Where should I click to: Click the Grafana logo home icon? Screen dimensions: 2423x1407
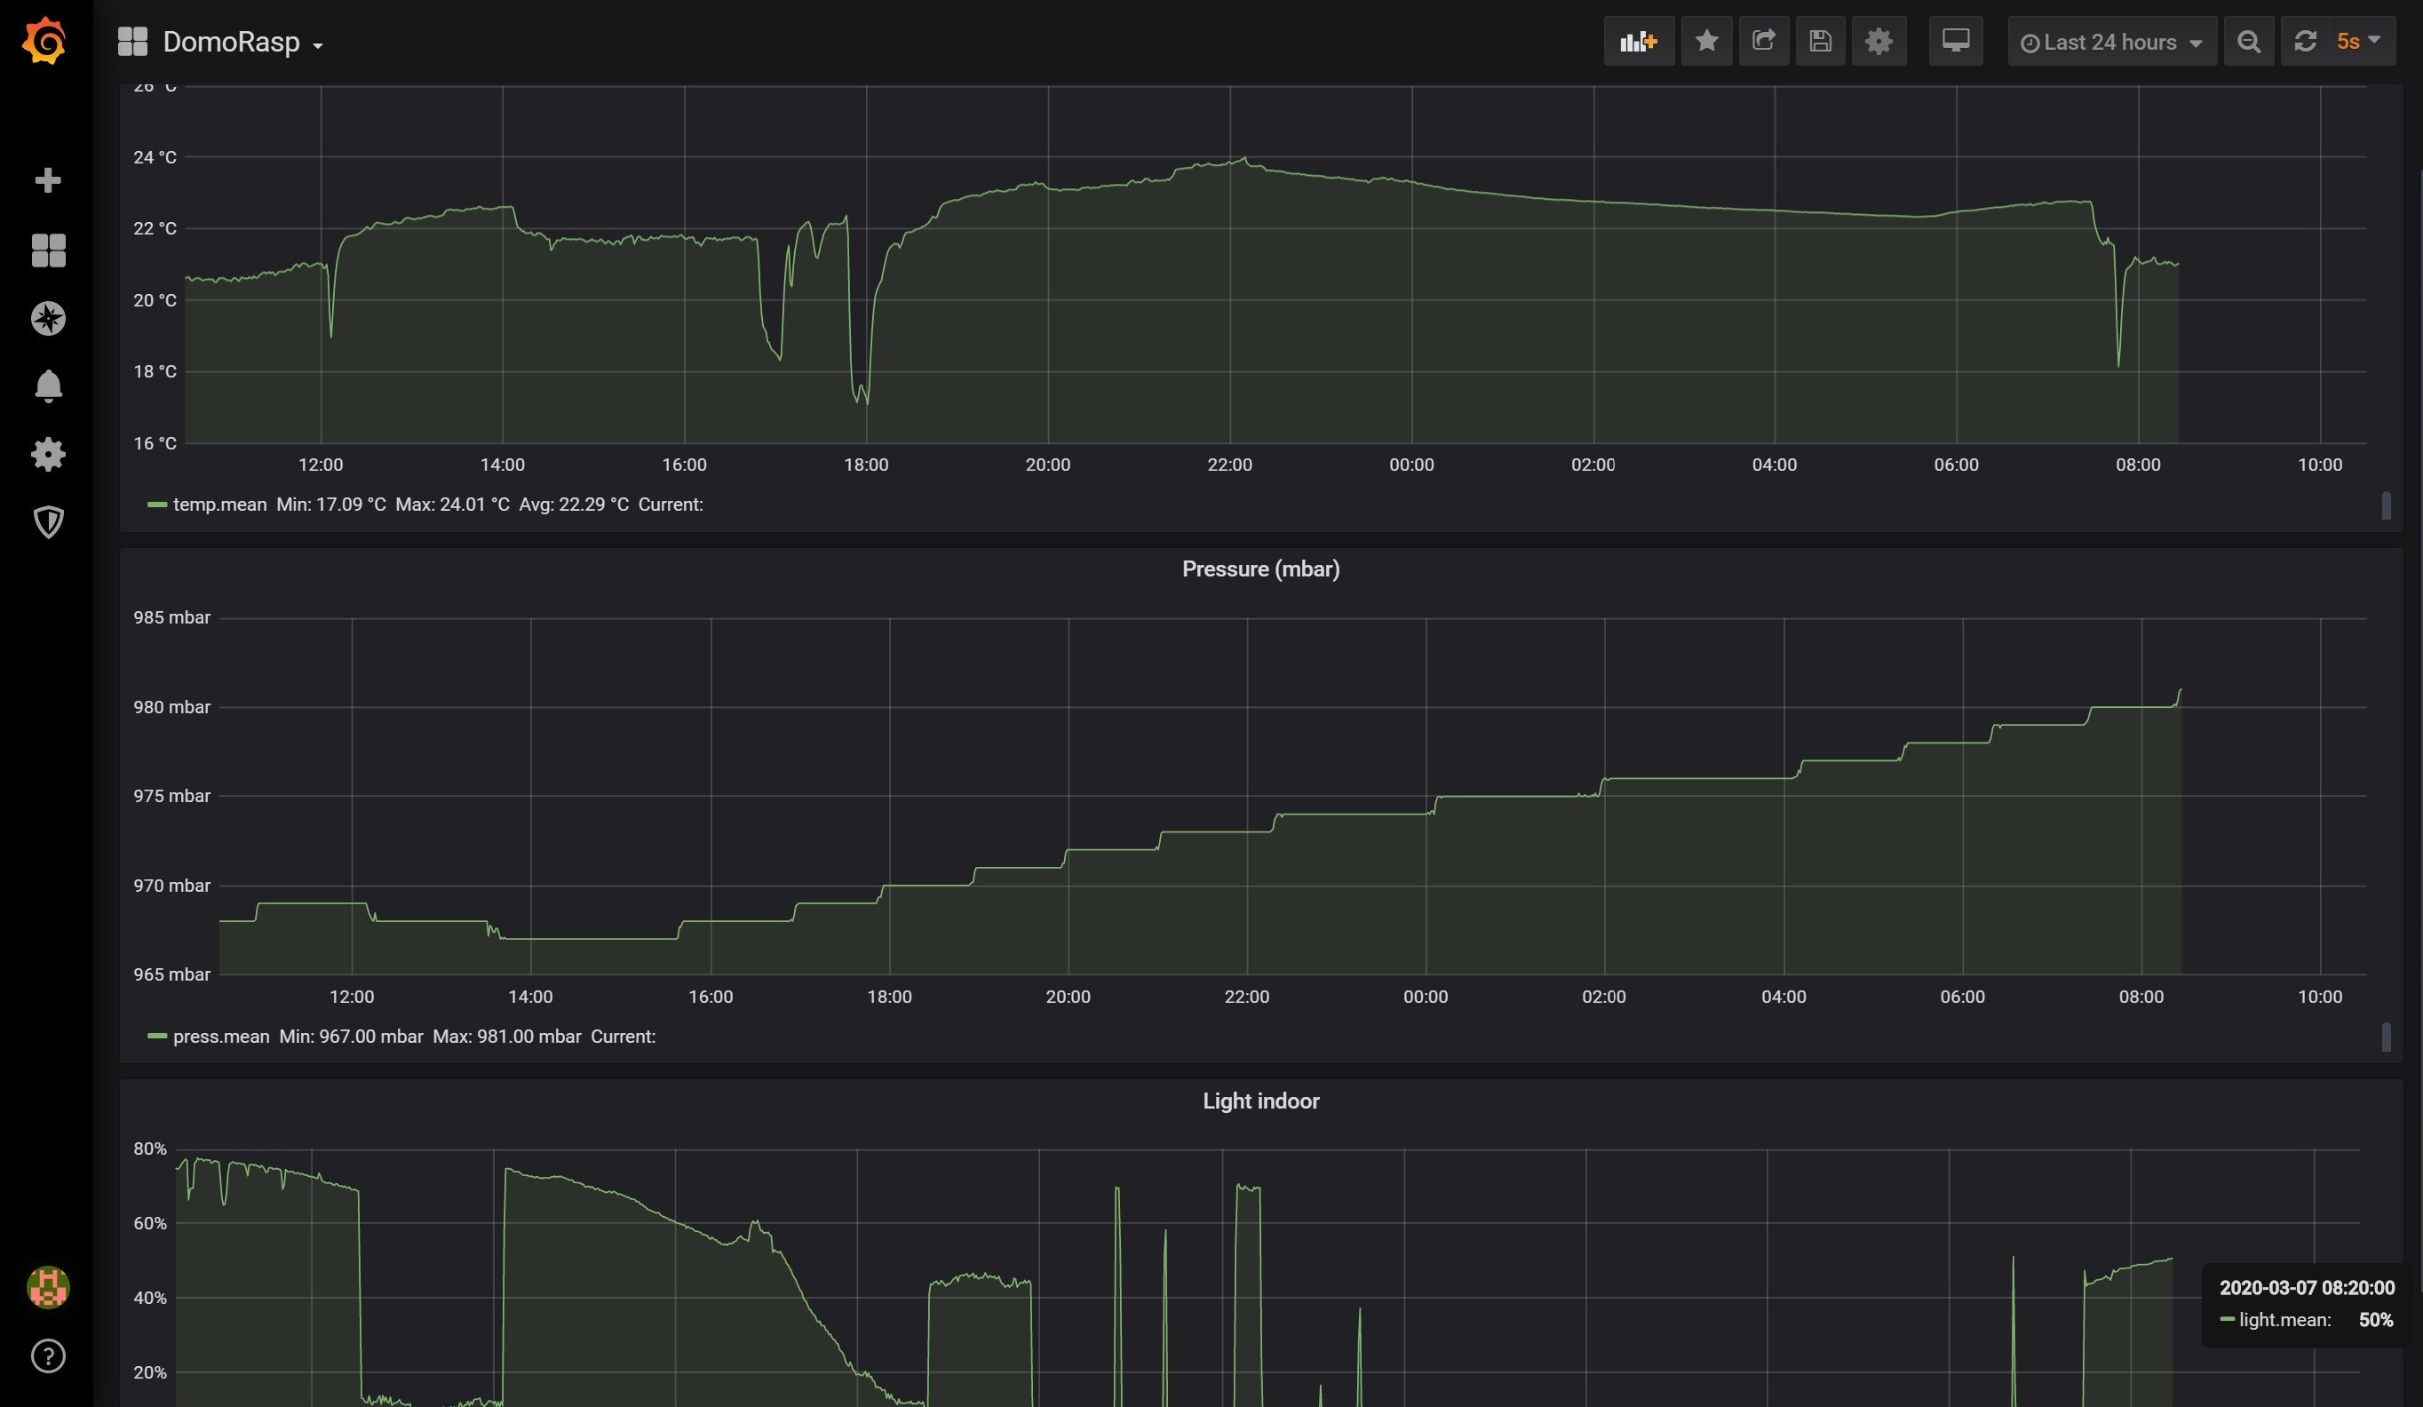[45, 42]
